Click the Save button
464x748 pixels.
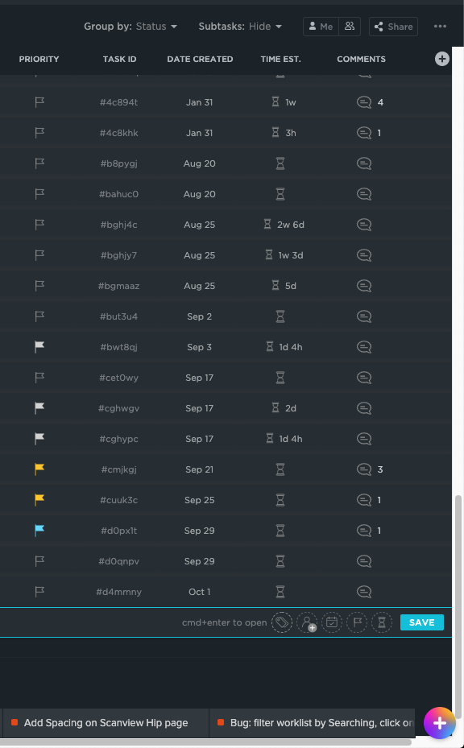(x=422, y=622)
